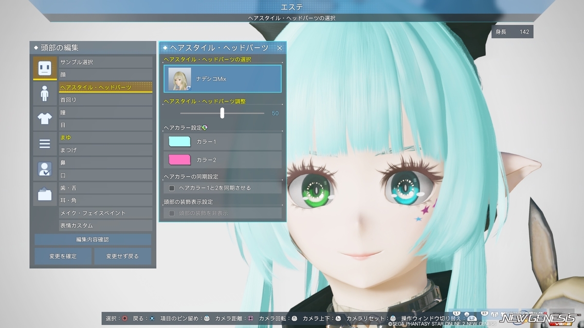
Task: Open the body editing category icon
Action: (x=45, y=93)
